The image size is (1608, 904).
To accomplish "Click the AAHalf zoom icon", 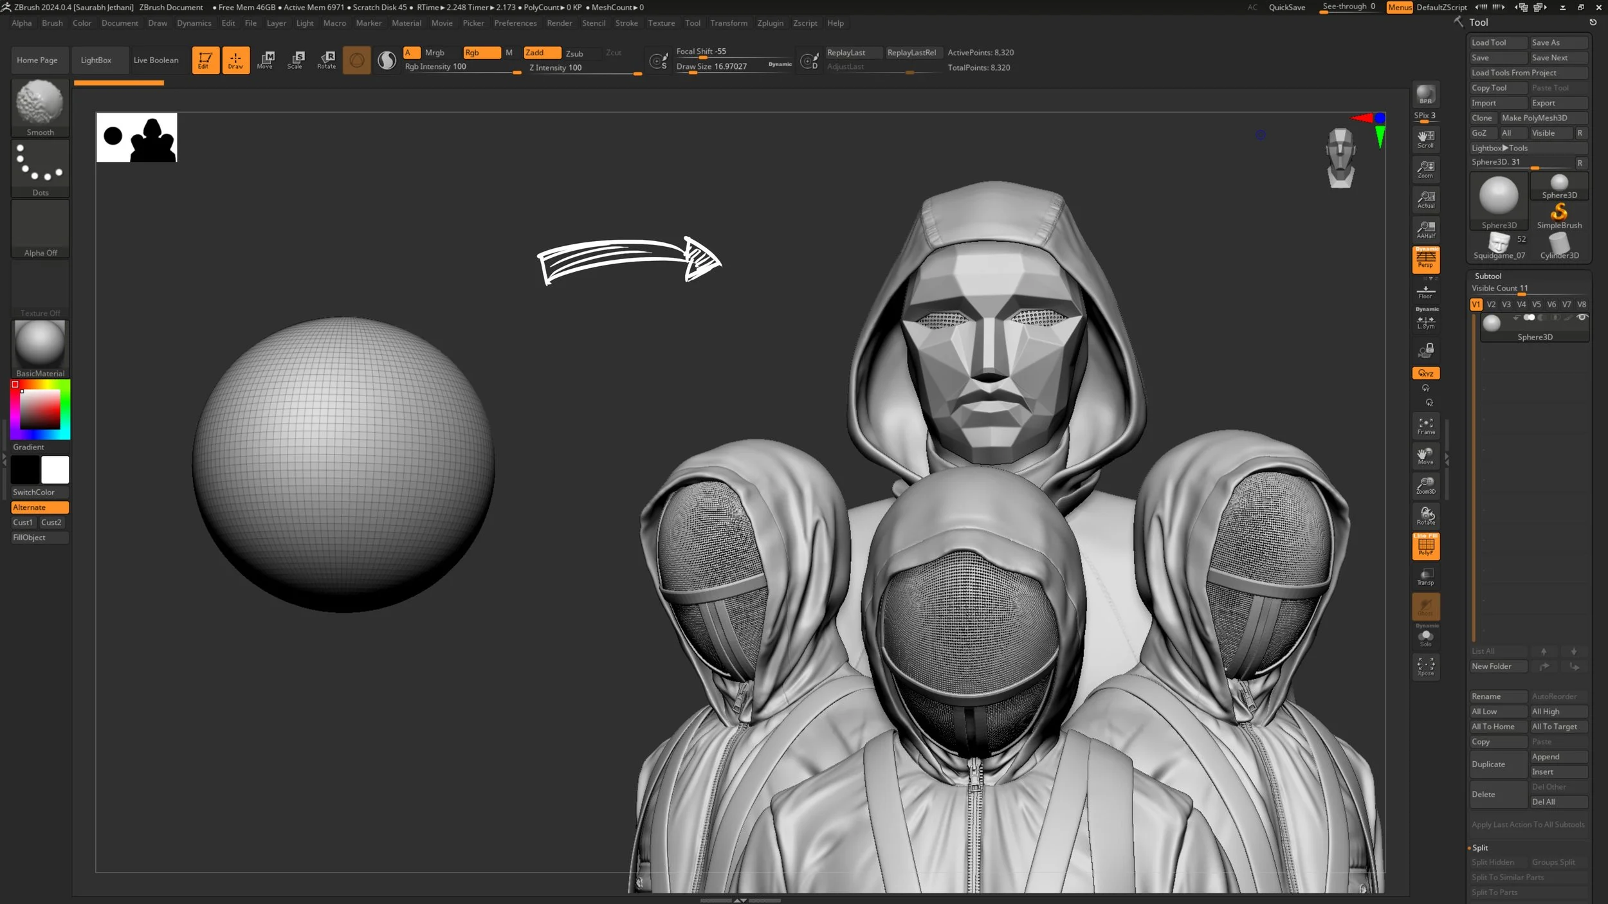I will 1425,230.
